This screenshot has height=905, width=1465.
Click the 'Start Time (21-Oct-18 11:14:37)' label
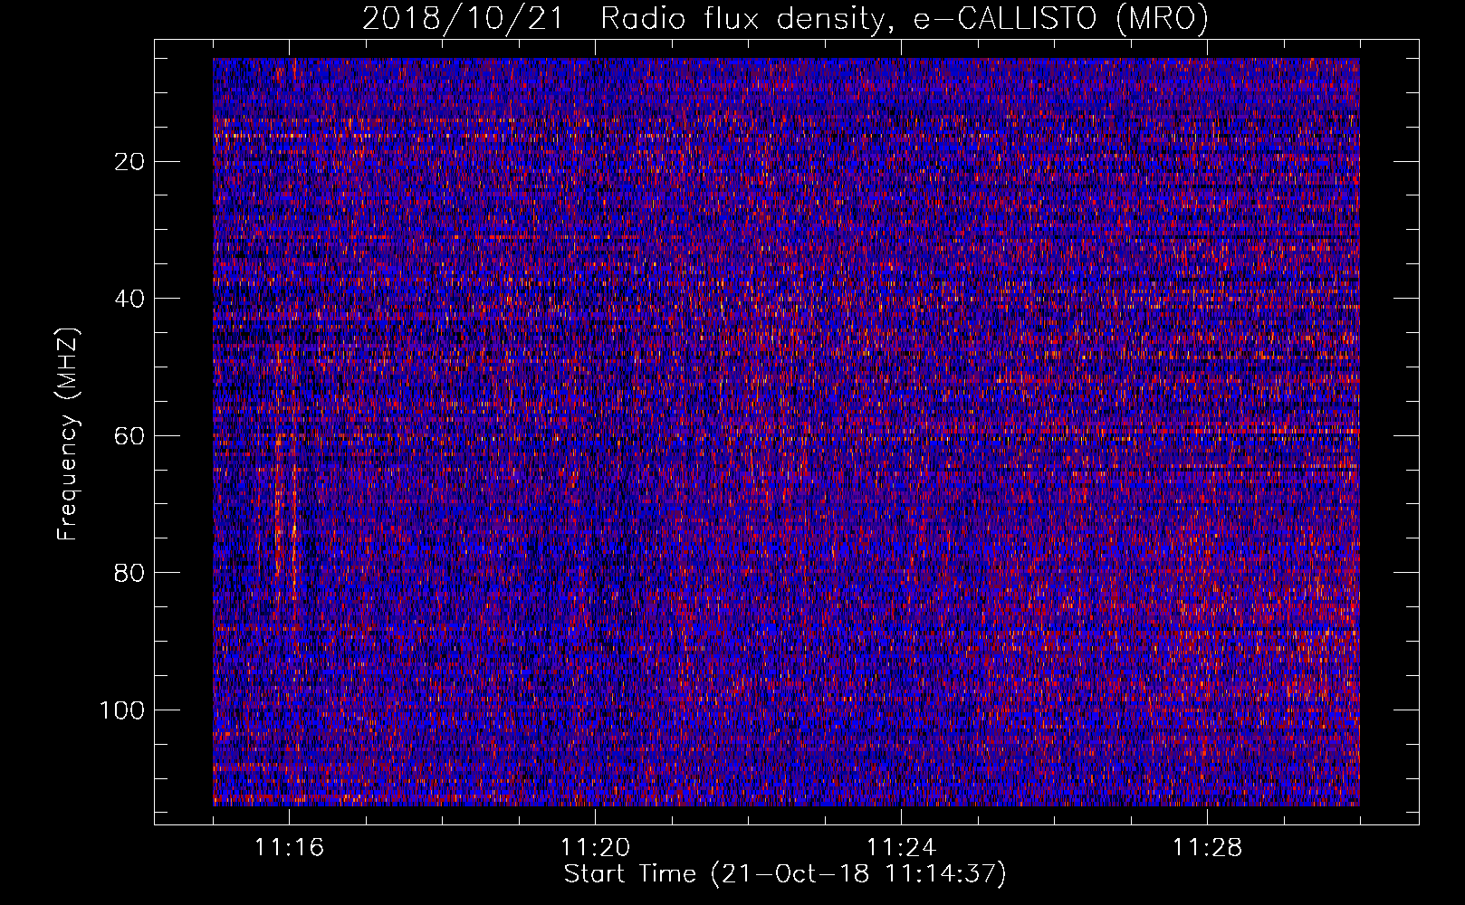pos(785,874)
